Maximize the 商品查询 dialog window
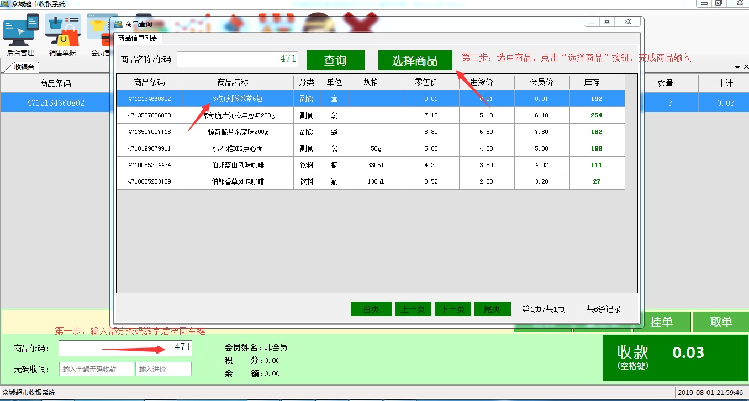 pyautogui.click(x=607, y=22)
